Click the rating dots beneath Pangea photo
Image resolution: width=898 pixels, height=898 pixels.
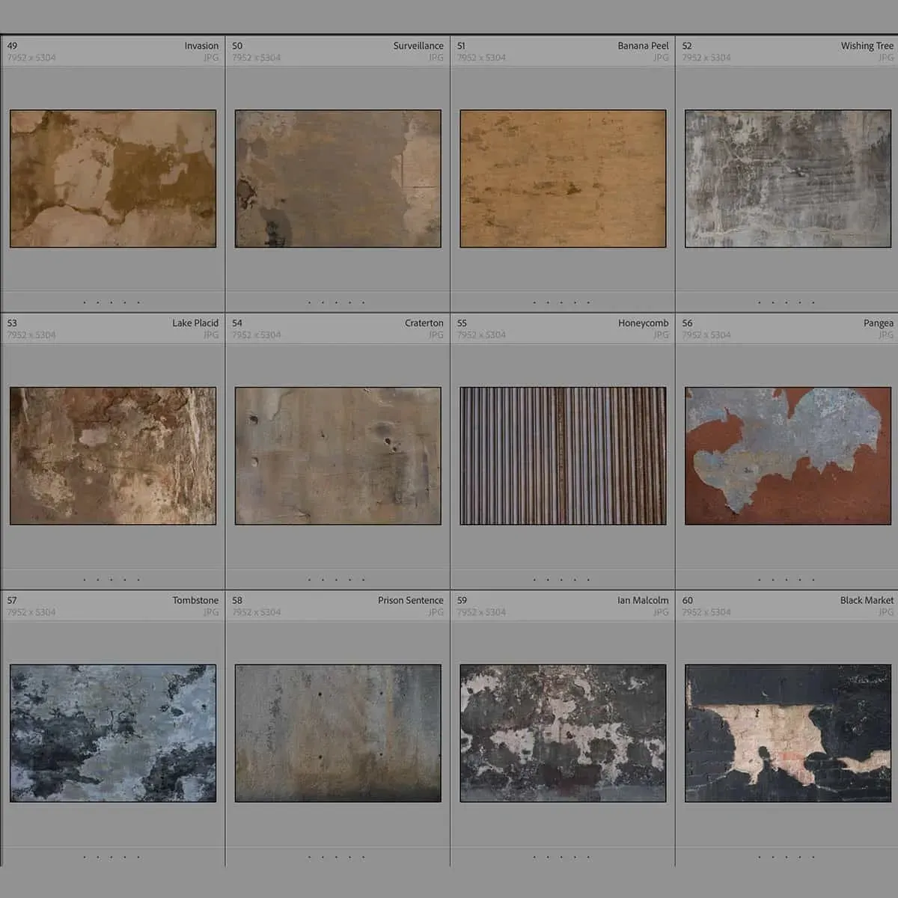[x=786, y=580]
